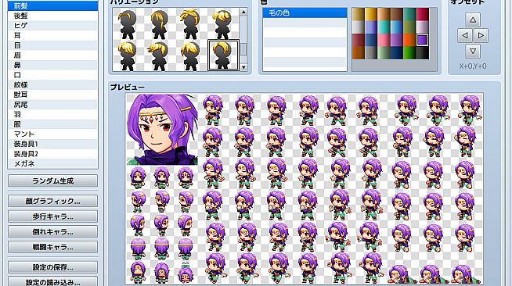Select メガネ in the parts list
Viewport: 512px width, 286px height.
52,163
